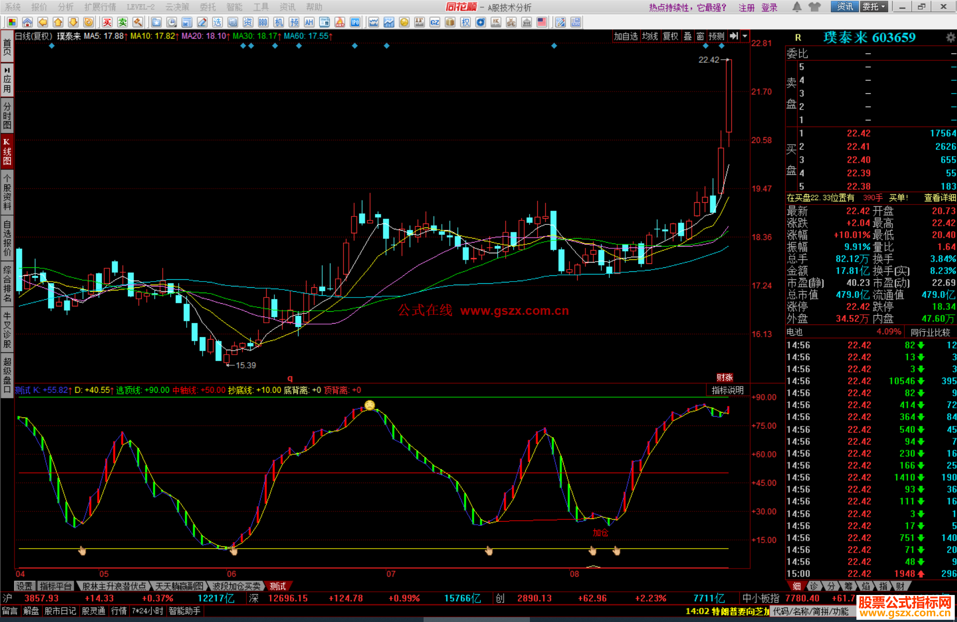This screenshot has width=957, height=622.
Task: Toggle the 均线 moving average display
Action: 650,36
